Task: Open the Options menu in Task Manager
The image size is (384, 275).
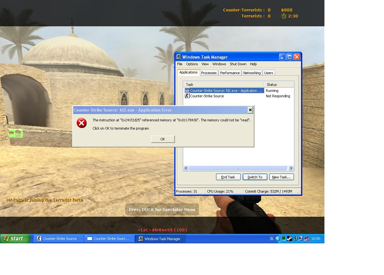Action: pos(192,64)
